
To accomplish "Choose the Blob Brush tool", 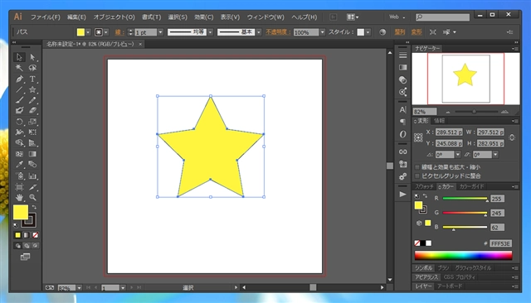I will tap(19, 110).
